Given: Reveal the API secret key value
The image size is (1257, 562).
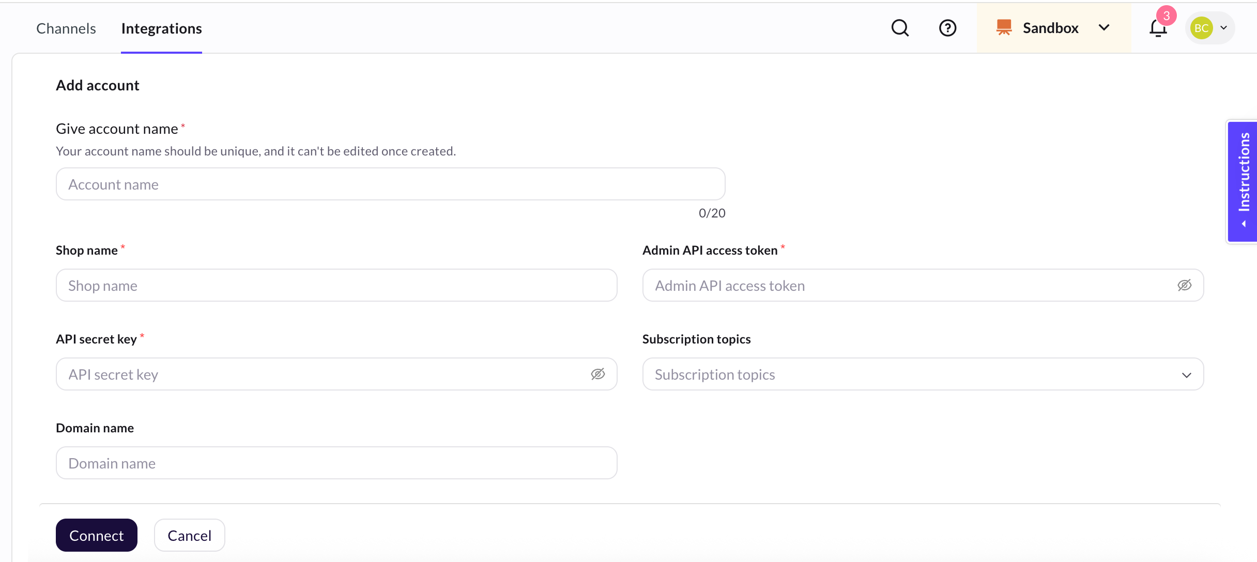Looking at the screenshot, I should point(597,374).
